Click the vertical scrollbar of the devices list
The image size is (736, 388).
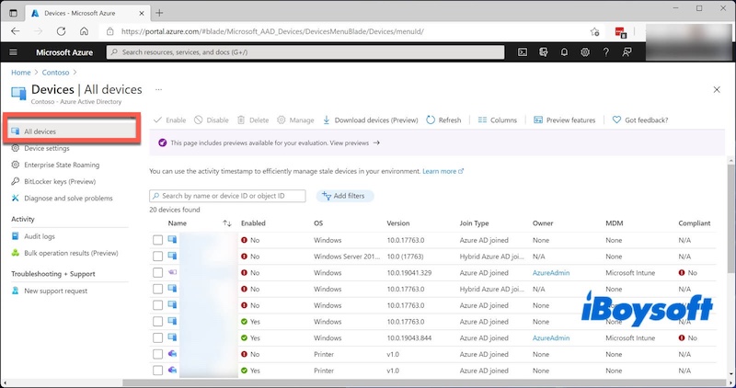pos(731,218)
